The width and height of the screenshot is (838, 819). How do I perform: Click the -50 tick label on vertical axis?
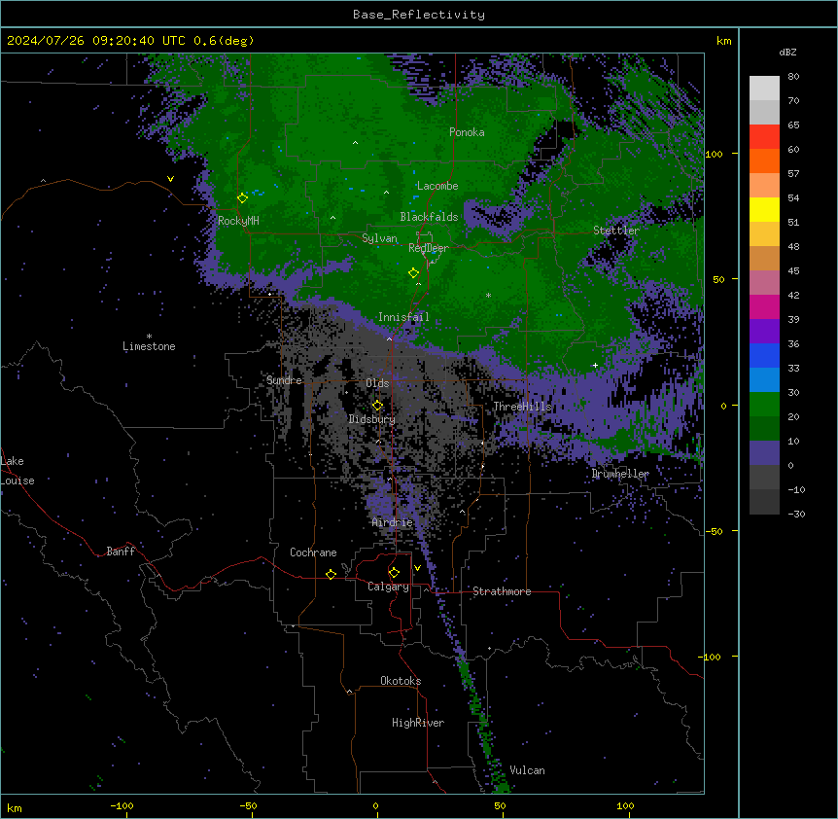pos(714,531)
